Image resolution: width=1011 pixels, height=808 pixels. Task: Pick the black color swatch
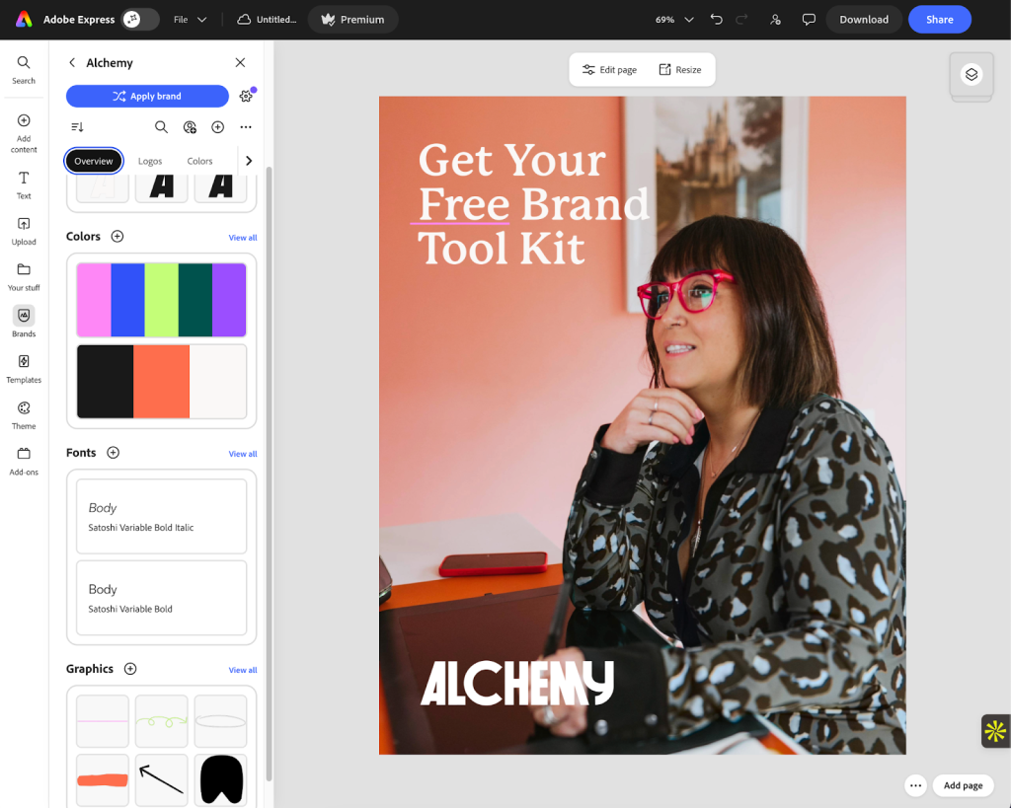pos(105,382)
